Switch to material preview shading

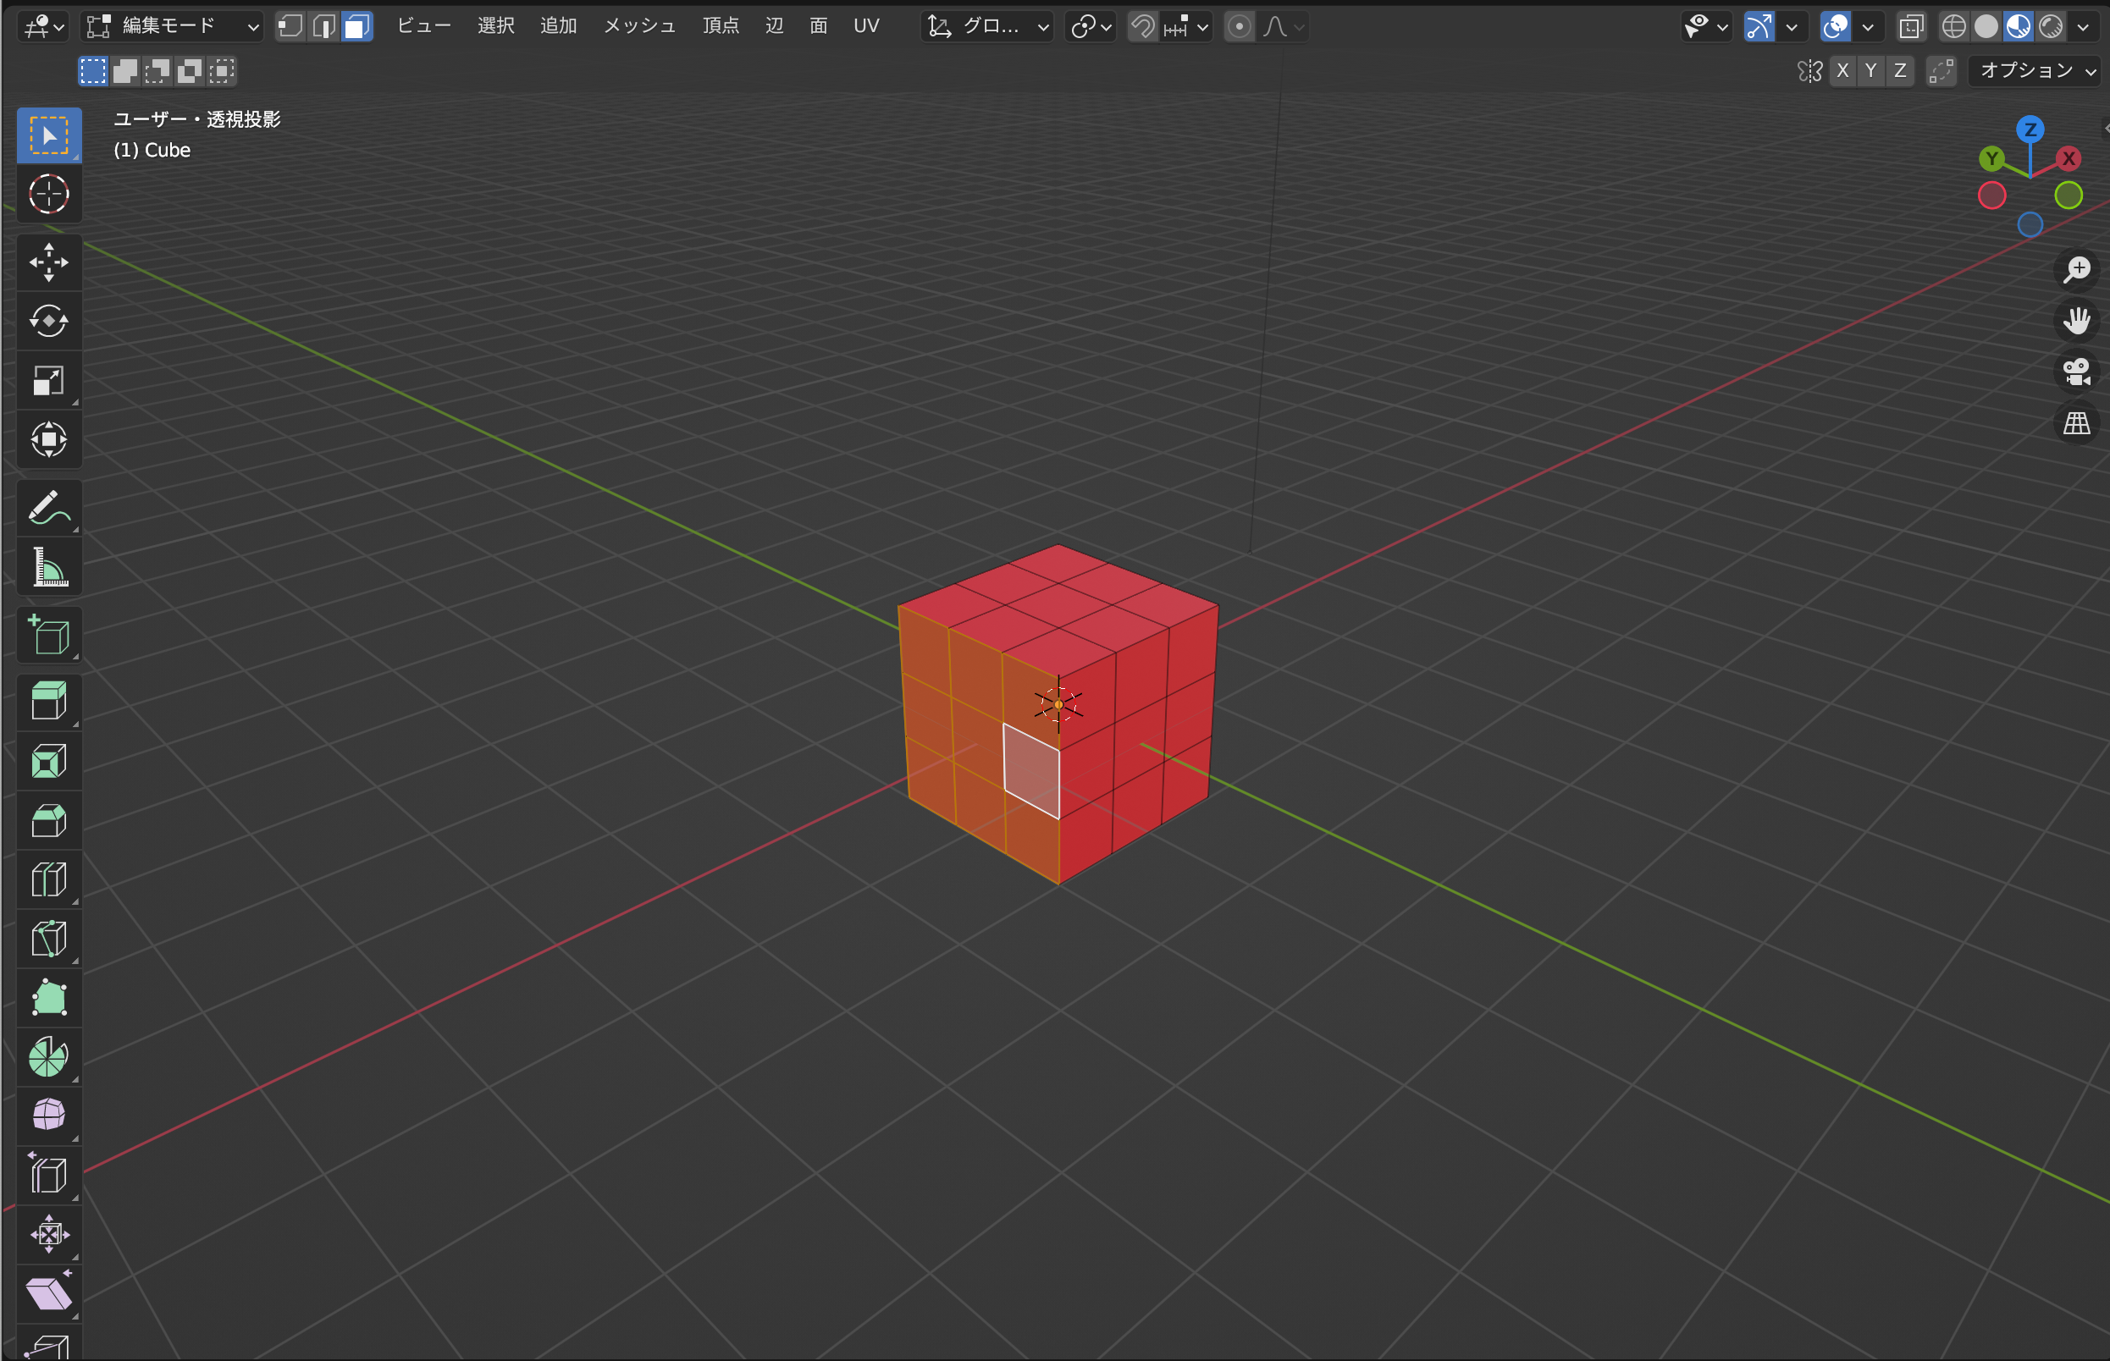tap(2019, 26)
